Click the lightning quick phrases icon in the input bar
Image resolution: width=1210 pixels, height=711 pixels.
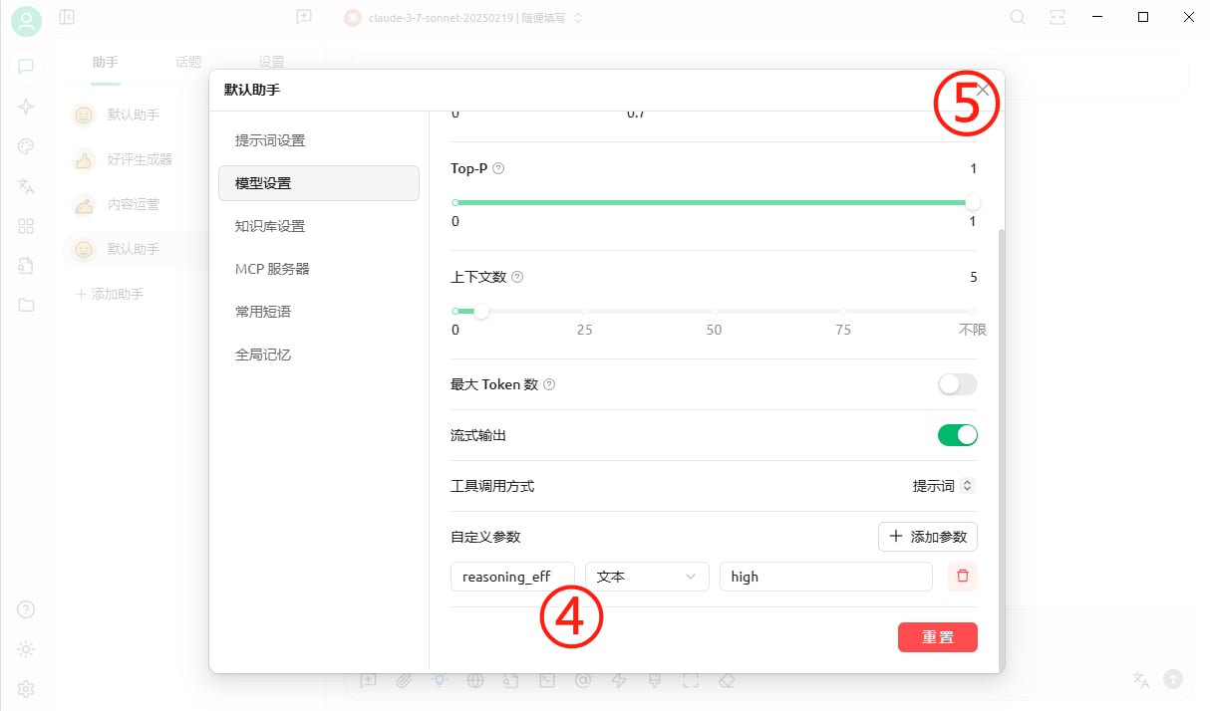pyautogui.click(x=619, y=680)
